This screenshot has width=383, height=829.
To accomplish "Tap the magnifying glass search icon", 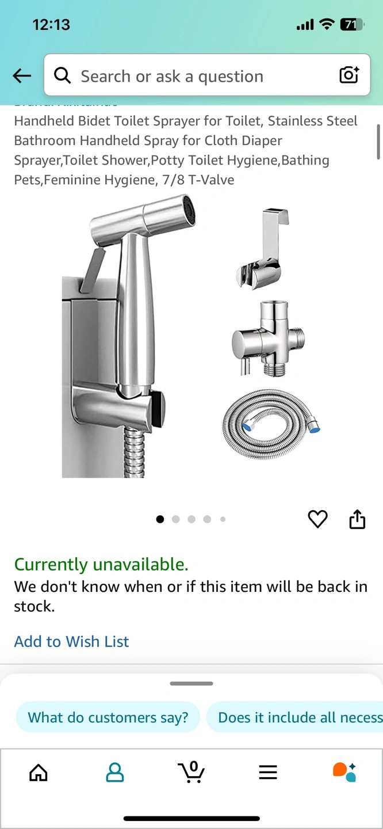I will click(62, 75).
